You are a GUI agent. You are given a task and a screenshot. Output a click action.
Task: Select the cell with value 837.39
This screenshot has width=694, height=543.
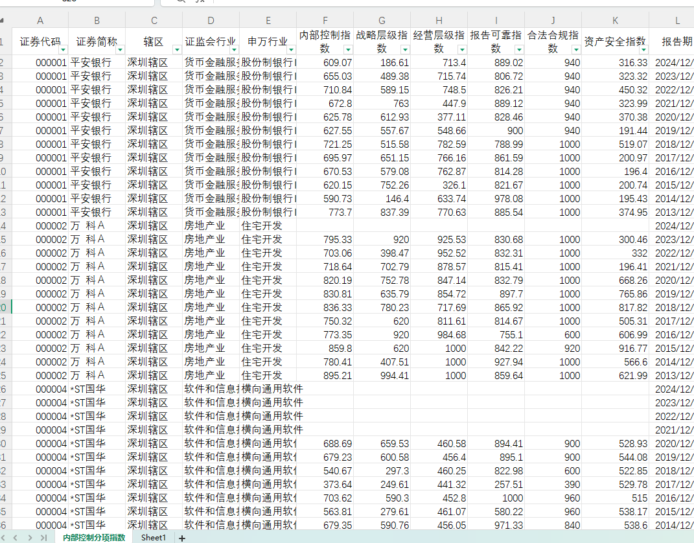[382, 212]
